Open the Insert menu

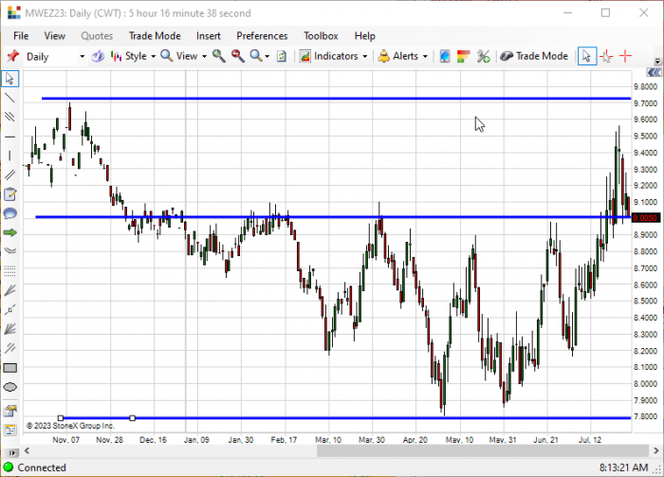(209, 36)
